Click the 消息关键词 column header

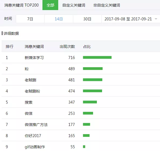click(x=34, y=47)
